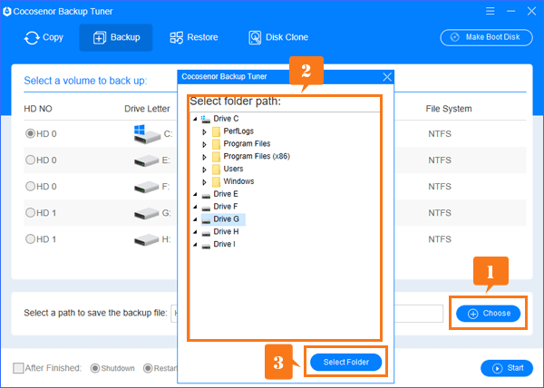Click the Drive E icon in tree
Image resolution: width=544 pixels, height=388 pixels.
pyautogui.click(x=206, y=195)
